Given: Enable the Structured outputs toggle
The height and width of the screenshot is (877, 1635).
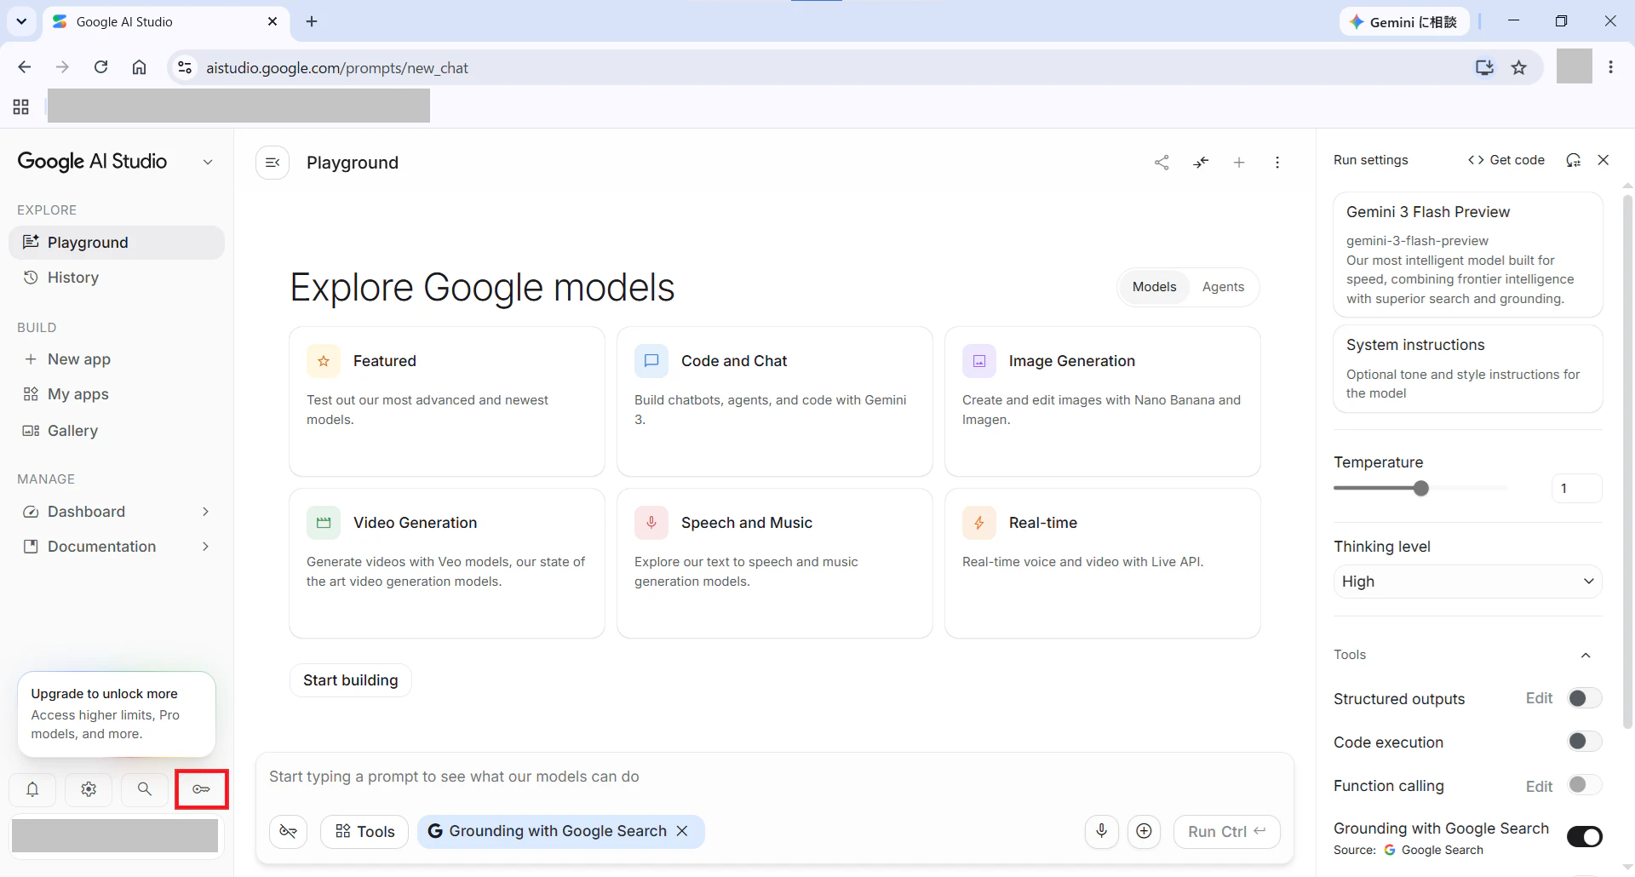Looking at the screenshot, I should [x=1585, y=698].
